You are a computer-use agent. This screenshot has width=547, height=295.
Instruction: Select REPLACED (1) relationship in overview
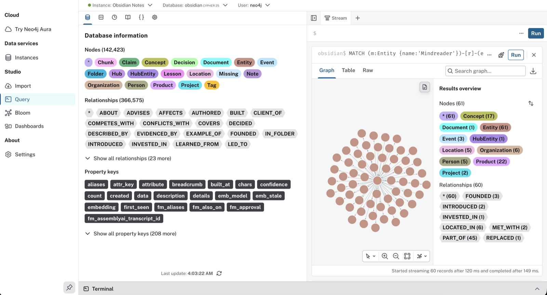tap(503, 238)
